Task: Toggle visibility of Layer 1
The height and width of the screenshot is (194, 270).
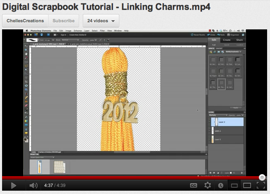Action: pos(210,131)
